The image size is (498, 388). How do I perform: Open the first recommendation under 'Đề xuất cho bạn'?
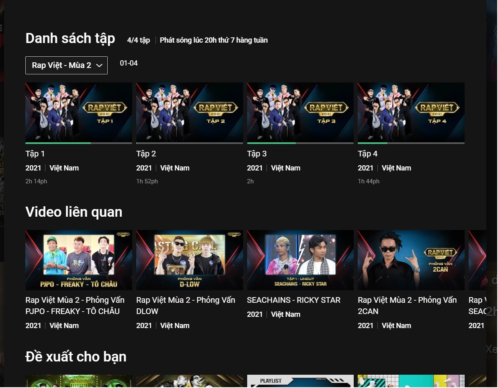pyautogui.click(x=78, y=381)
